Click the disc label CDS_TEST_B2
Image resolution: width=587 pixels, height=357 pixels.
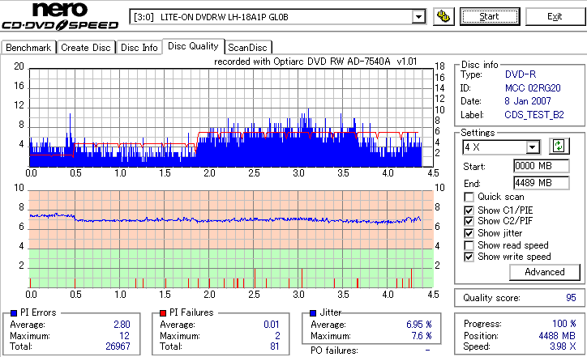(534, 115)
